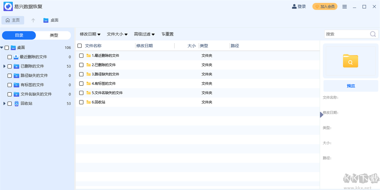The image size is (380, 190).
Task: Expand 已删除的文件 in the directory tree
Action: [x=4, y=66]
